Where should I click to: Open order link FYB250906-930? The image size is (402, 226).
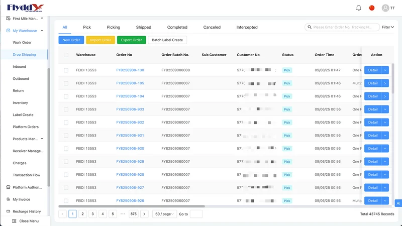pyautogui.click(x=130, y=149)
